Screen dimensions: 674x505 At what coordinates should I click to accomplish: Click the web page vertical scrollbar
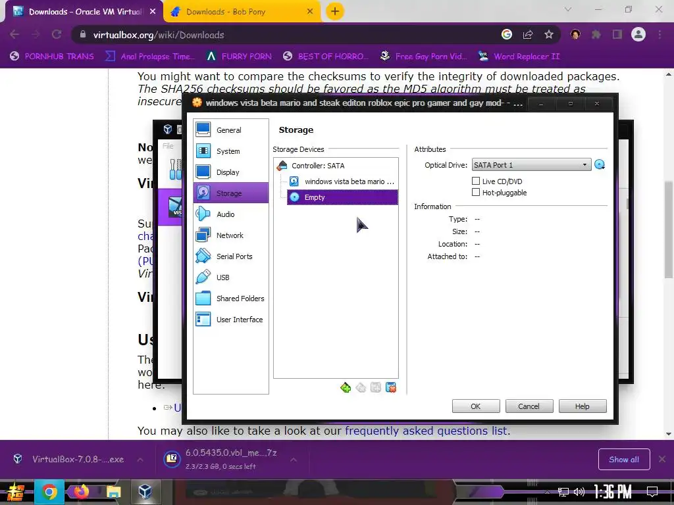click(669, 229)
